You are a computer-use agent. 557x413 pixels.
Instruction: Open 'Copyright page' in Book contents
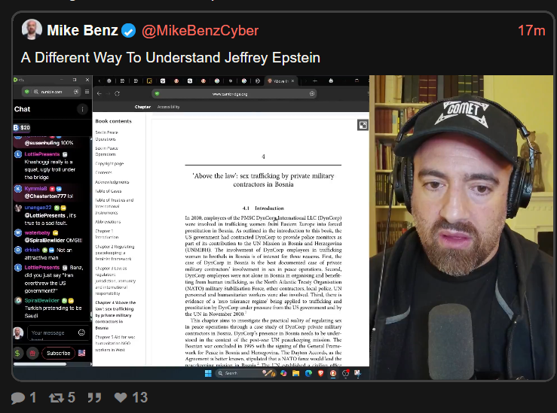pyautogui.click(x=109, y=164)
